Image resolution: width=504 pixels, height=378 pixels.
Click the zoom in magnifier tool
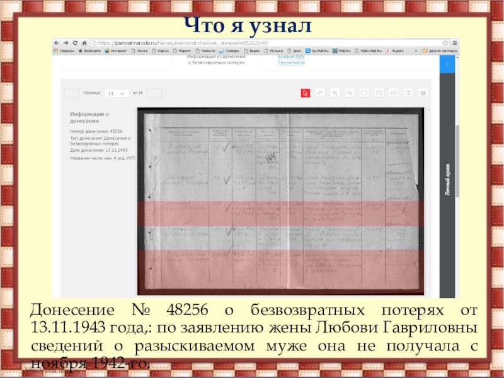click(335, 93)
